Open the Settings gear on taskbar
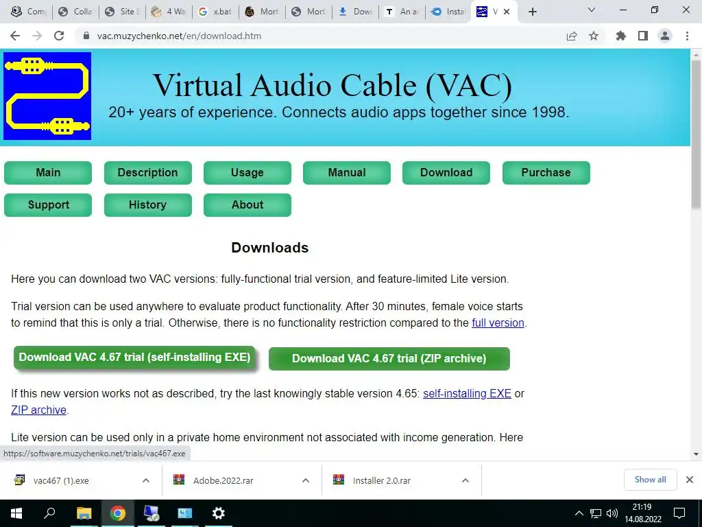This screenshot has width=702, height=527. [x=219, y=513]
